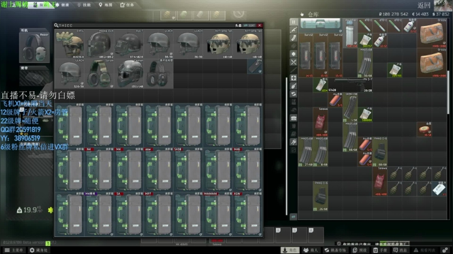Show all items stash filter
This screenshot has width=453, height=254.
(293, 22)
